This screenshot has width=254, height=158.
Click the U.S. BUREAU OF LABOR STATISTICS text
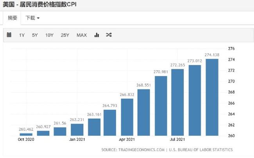tap(201, 150)
